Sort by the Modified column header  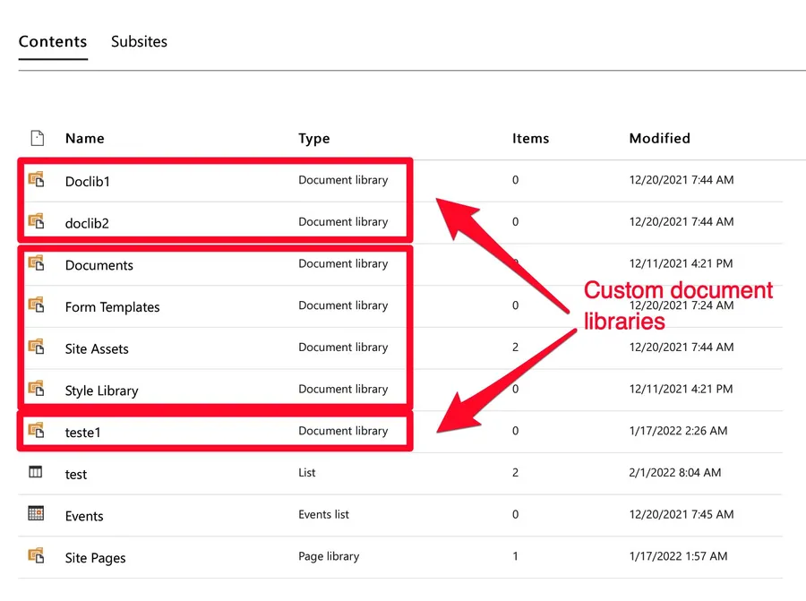pos(659,139)
